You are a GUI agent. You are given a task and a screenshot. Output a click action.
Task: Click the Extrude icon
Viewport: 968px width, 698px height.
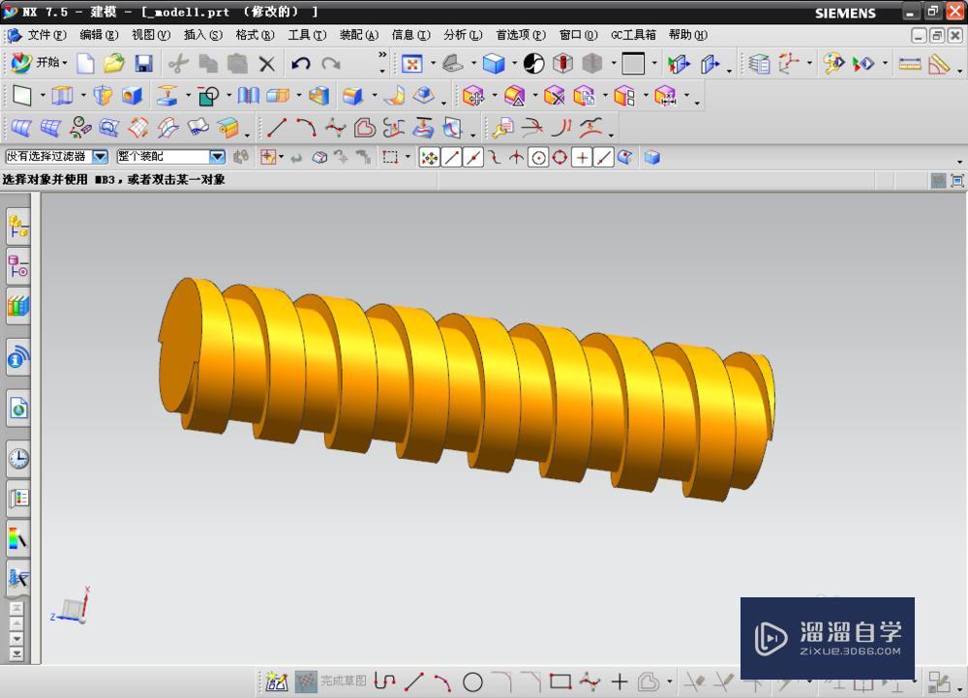coord(62,96)
